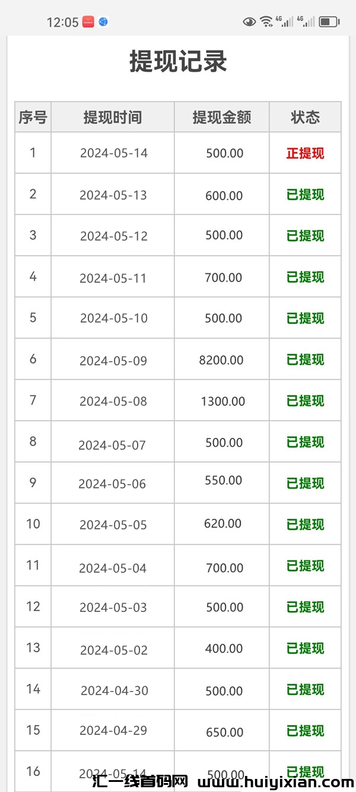Click 已提现 status for 2024-04-30

click(305, 689)
